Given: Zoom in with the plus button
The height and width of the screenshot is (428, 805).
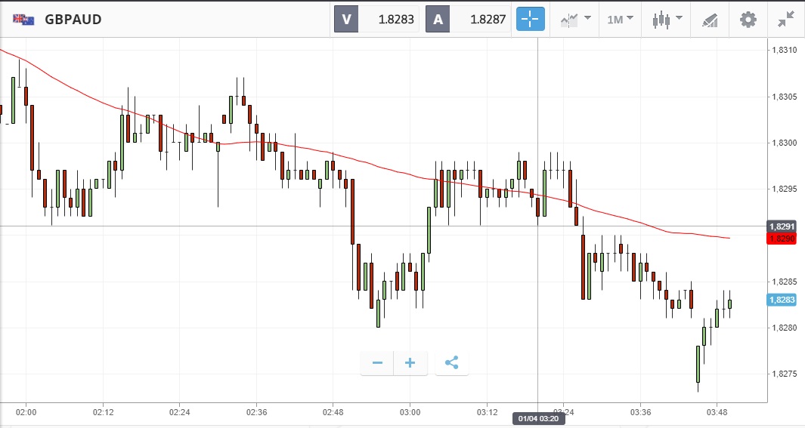Looking at the screenshot, I should click(410, 363).
